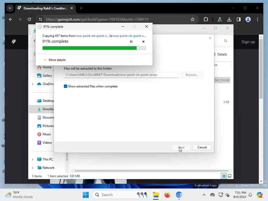Select the Downloading Raldi's Crackhouse tab
The image size is (268, 201).
pos(45,8)
